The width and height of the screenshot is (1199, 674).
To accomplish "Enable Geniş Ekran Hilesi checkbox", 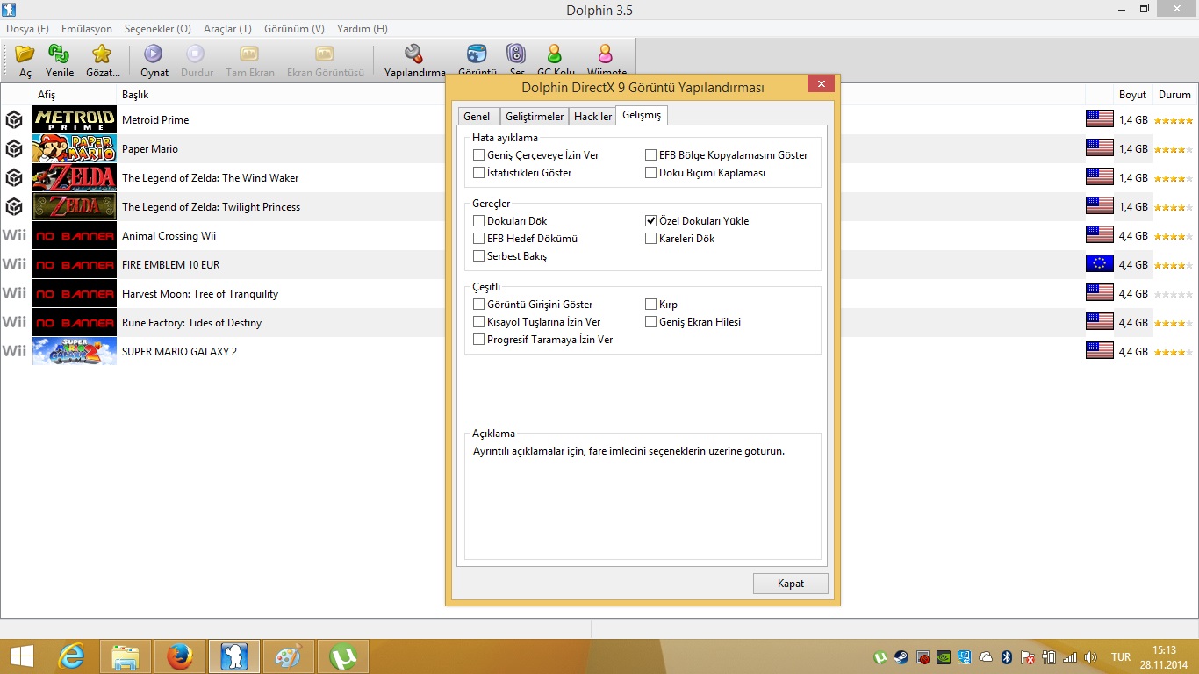I will coord(650,322).
